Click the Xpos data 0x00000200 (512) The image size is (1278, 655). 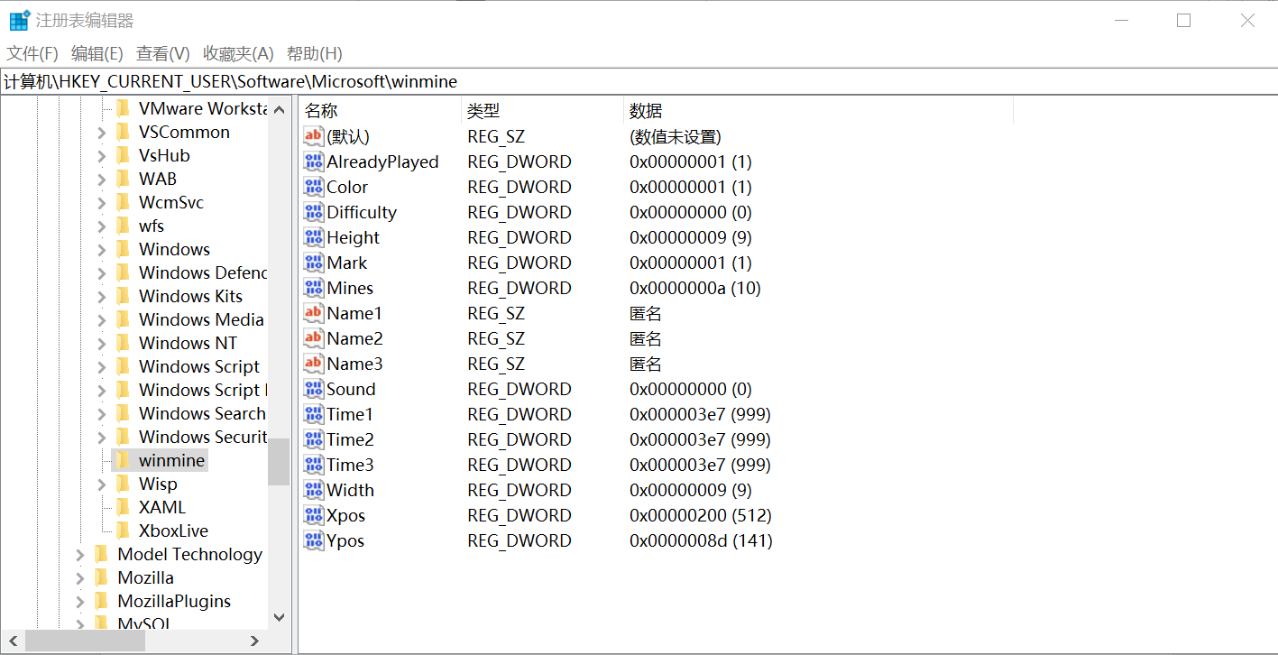point(700,515)
